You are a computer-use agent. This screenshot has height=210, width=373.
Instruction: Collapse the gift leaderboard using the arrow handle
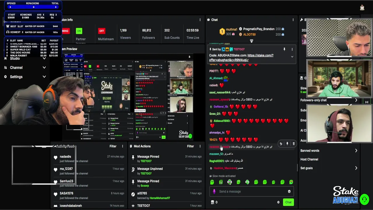pos(251,41)
